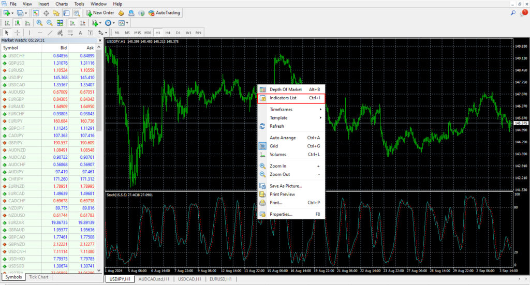Viewport: 530px width, 285px height.
Task: Click the search magnifier icon at top right
Action: tap(513, 13)
